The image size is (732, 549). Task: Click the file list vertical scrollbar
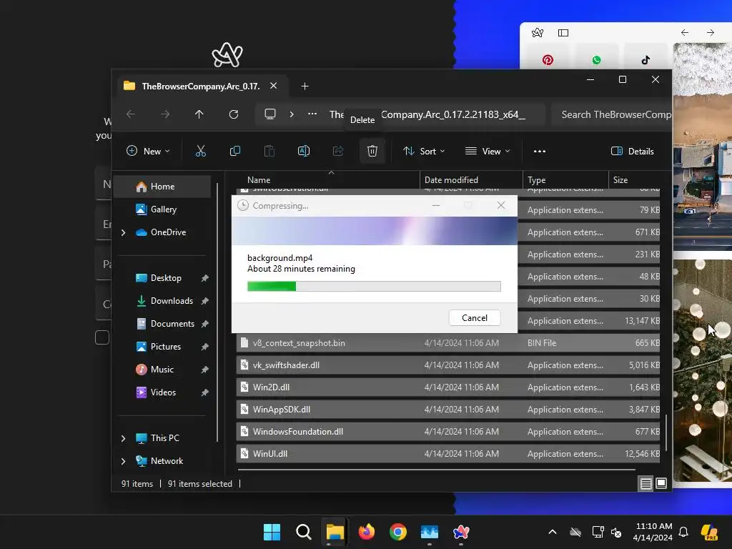click(x=666, y=432)
